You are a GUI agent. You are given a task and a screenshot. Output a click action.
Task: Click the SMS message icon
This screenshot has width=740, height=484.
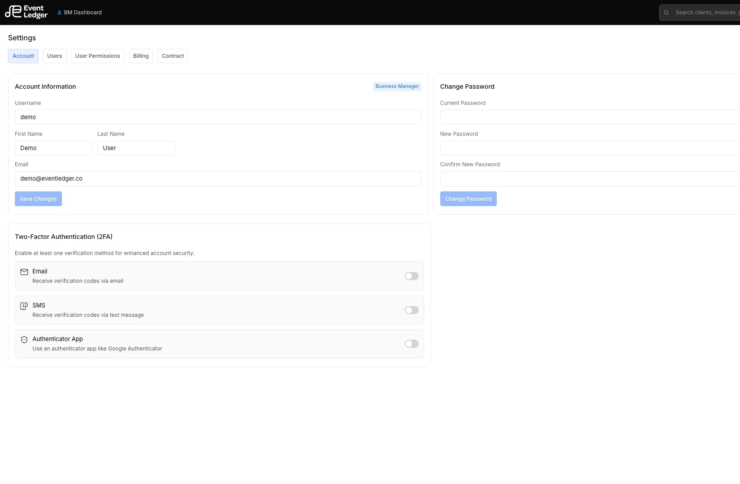coord(24,306)
